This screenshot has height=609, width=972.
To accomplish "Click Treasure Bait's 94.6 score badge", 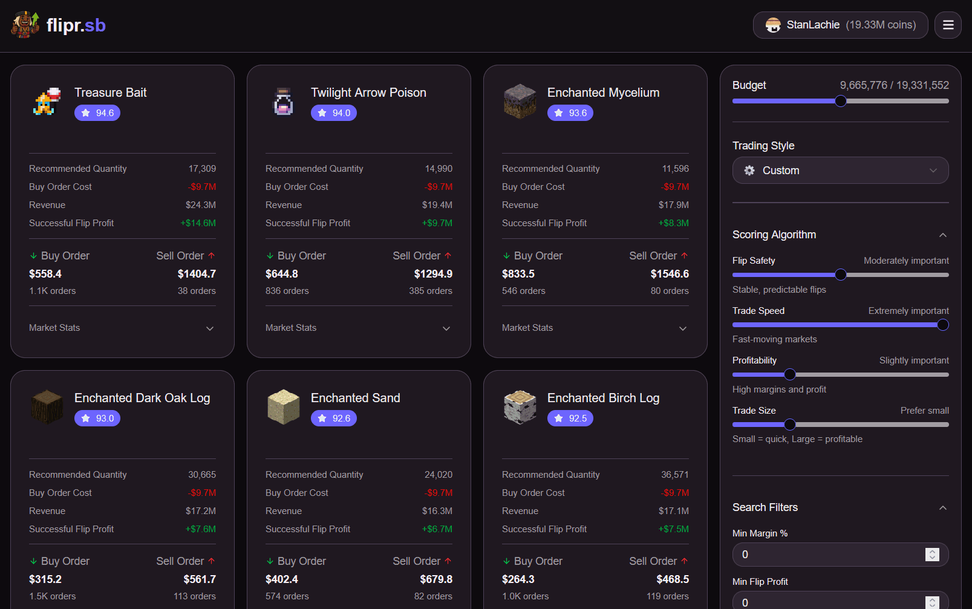I will tap(97, 113).
